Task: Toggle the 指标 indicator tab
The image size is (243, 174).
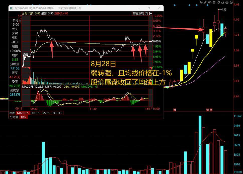Action: [x=24, y=117]
